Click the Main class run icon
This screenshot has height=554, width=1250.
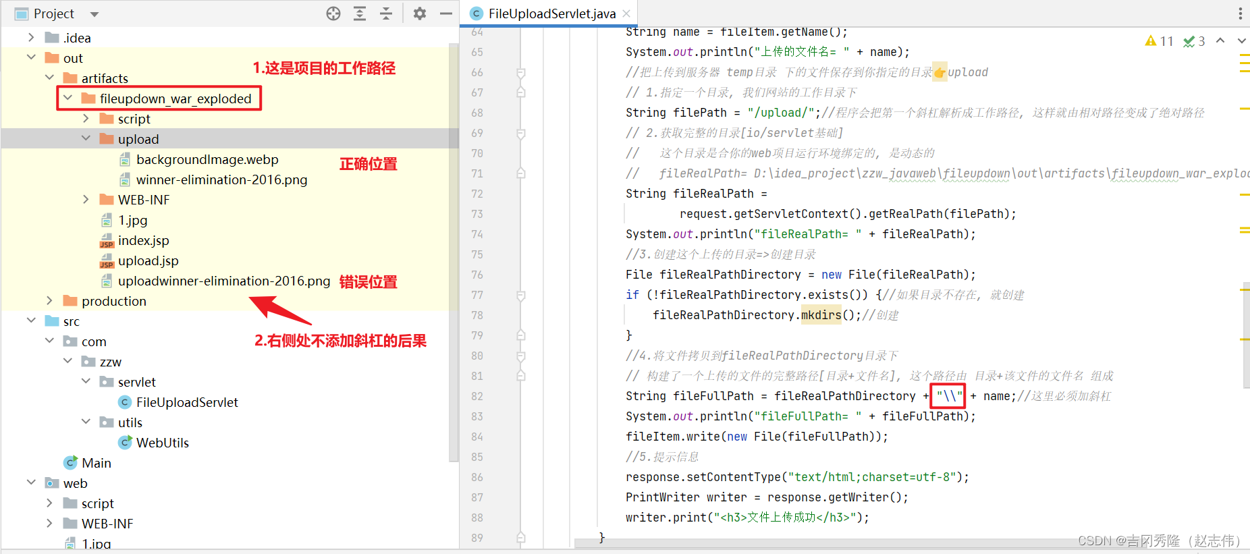70,463
